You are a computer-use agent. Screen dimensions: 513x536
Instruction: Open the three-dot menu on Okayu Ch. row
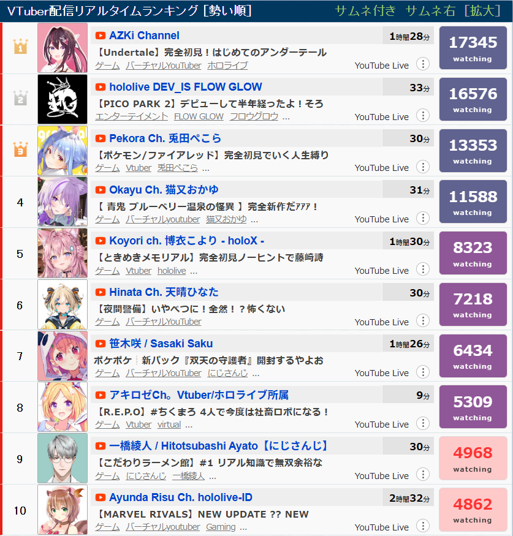423,218
